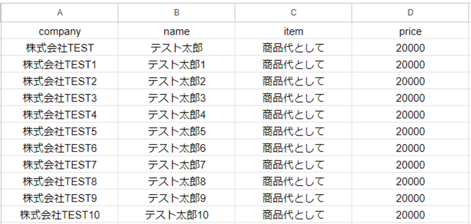Click the "item" header cell

tap(293, 31)
